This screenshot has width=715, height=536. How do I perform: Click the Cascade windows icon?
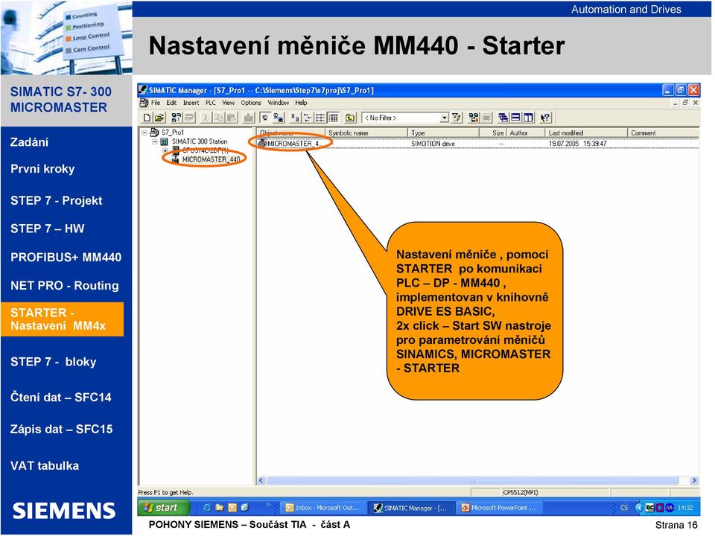tap(503, 118)
